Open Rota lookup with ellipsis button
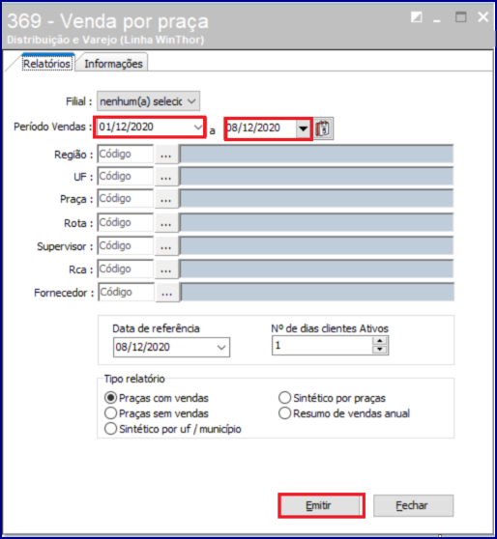The height and width of the screenshot is (539, 497). [x=166, y=223]
